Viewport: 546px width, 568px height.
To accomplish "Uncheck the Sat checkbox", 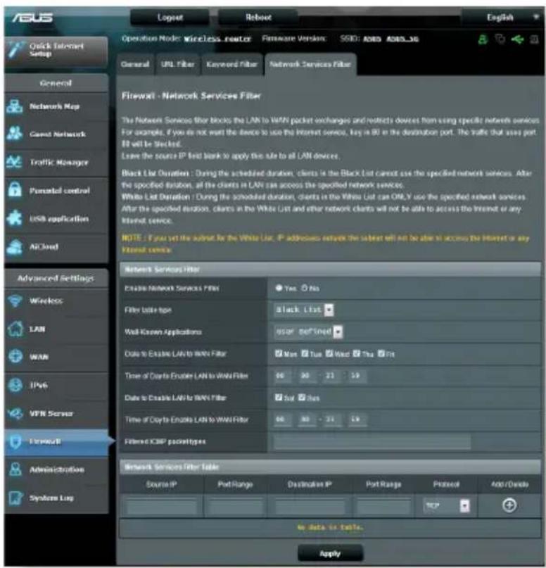I will [279, 398].
